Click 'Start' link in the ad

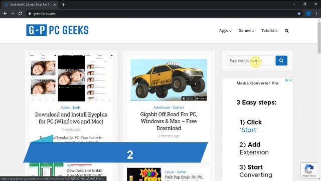point(249,130)
